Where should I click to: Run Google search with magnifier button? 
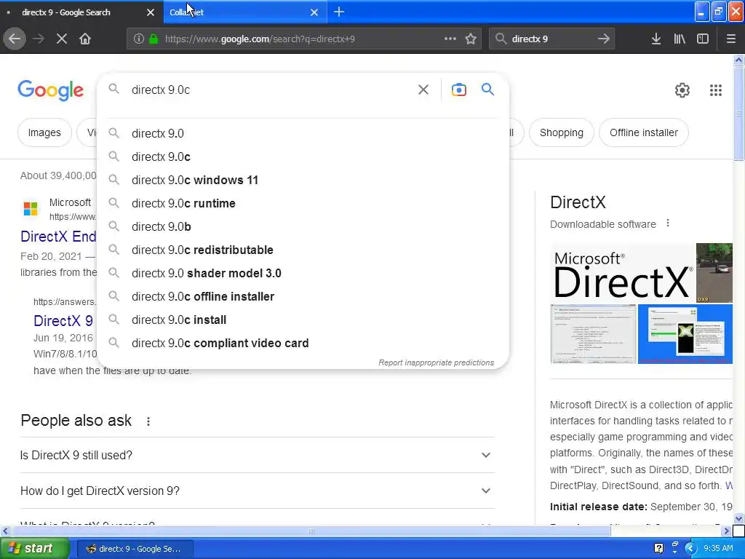point(487,89)
